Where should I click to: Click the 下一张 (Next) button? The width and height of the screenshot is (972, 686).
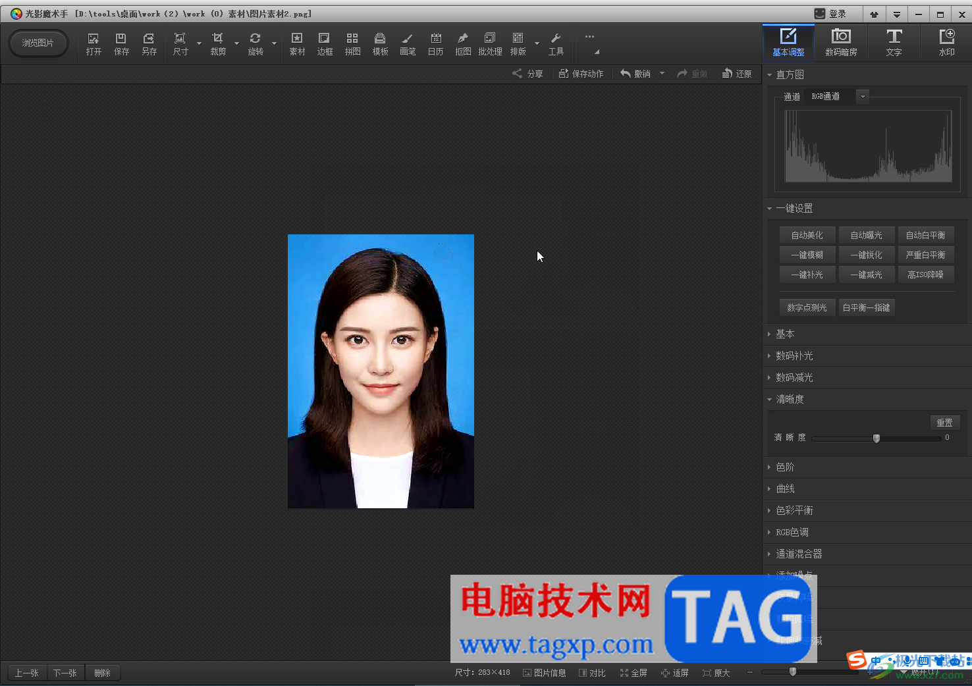click(65, 673)
